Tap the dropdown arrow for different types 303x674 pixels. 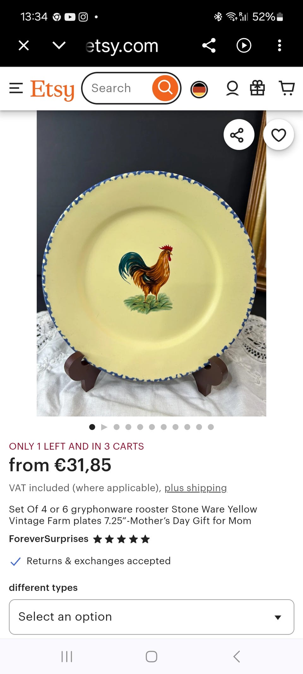(278, 617)
